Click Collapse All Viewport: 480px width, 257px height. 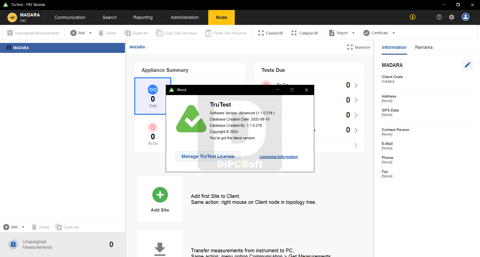[x=304, y=33]
